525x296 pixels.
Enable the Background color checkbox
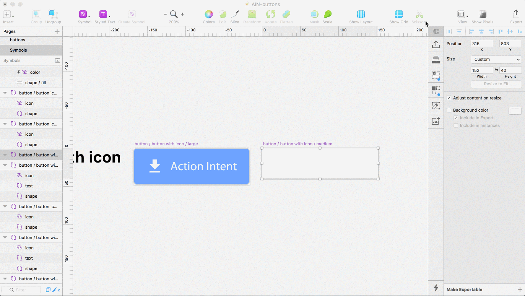point(449,110)
